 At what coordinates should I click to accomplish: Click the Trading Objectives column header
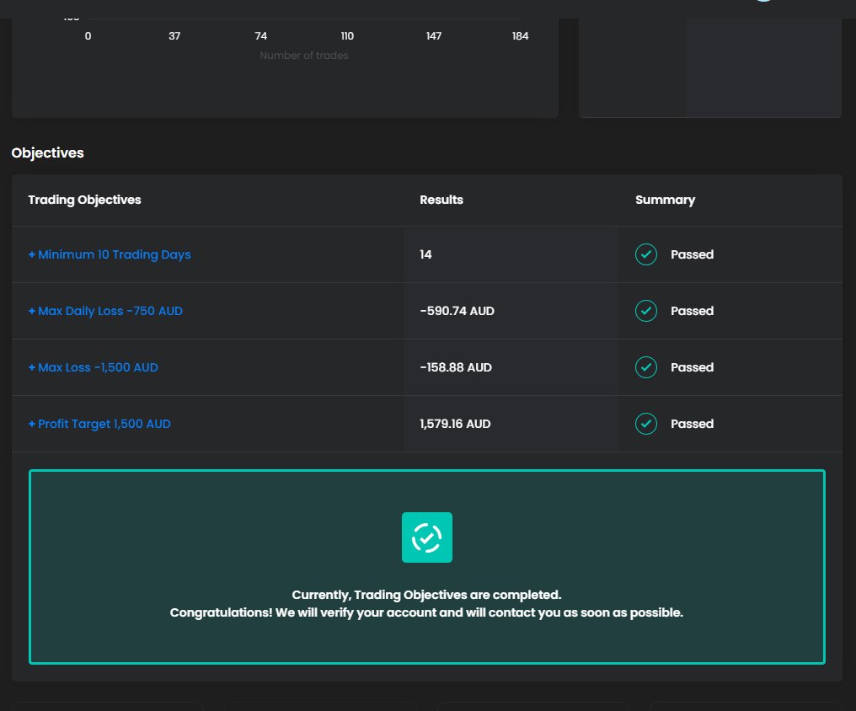(x=84, y=200)
